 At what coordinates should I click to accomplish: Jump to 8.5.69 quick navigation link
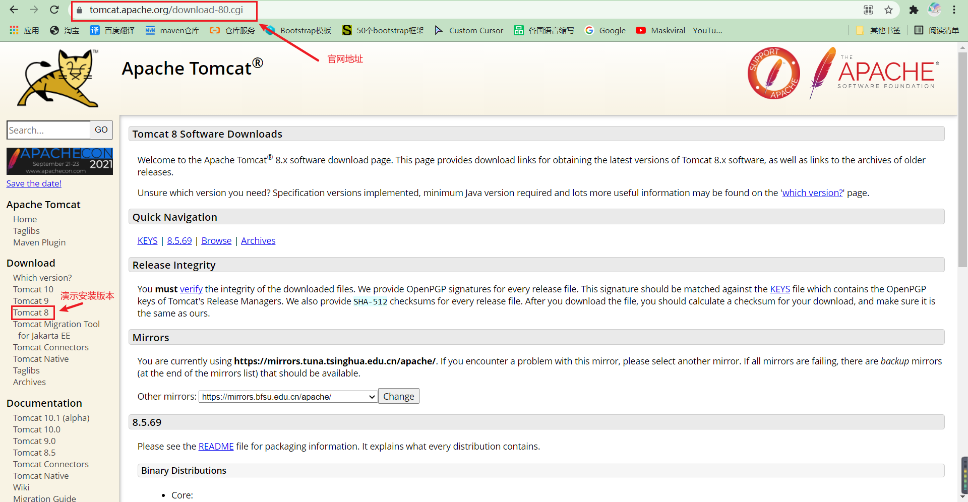(179, 241)
